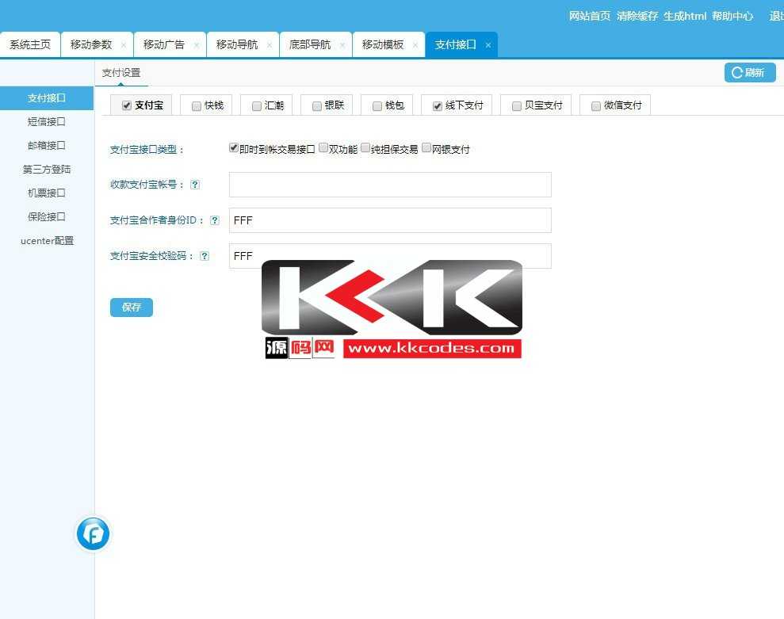Click the 清除缓存 link

click(637, 16)
